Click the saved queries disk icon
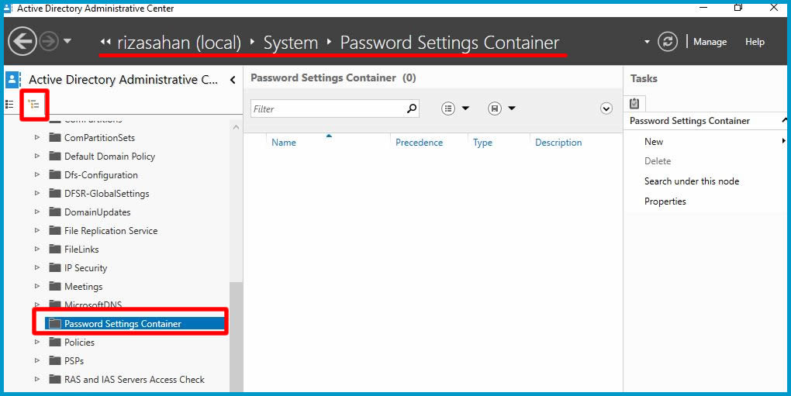The image size is (791, 396). coord(495,108)
